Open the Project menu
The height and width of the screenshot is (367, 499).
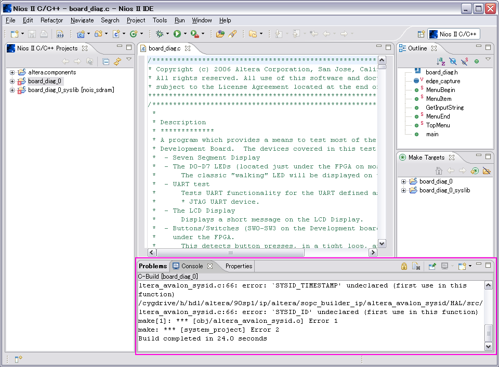coord(136,20)
